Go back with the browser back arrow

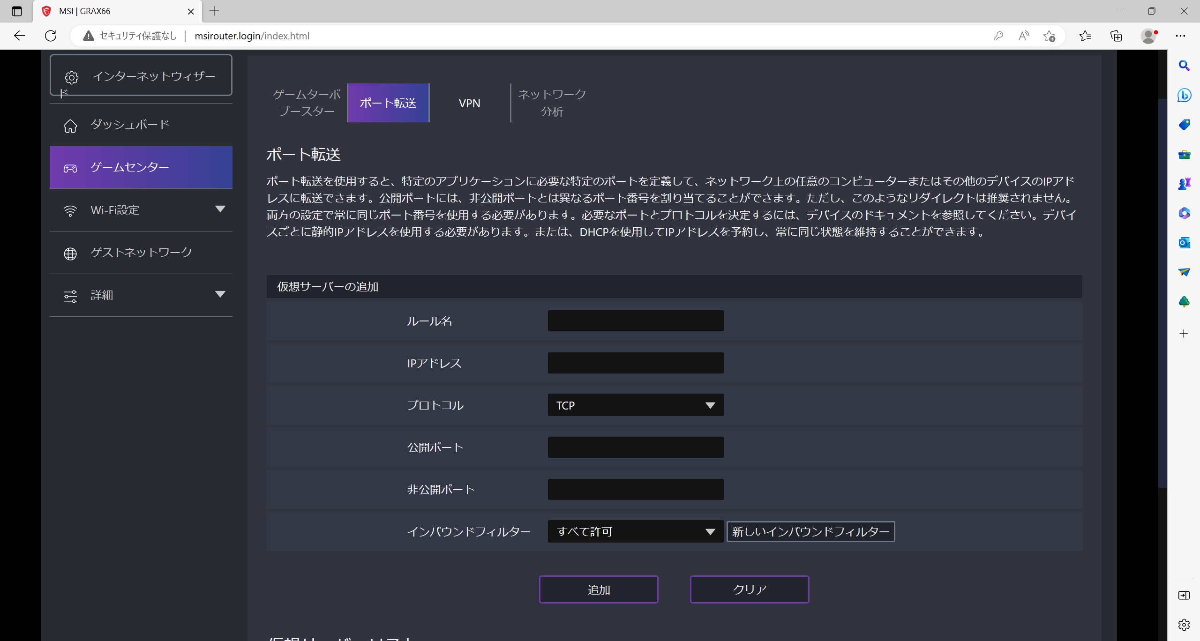[x=20, y=36]
